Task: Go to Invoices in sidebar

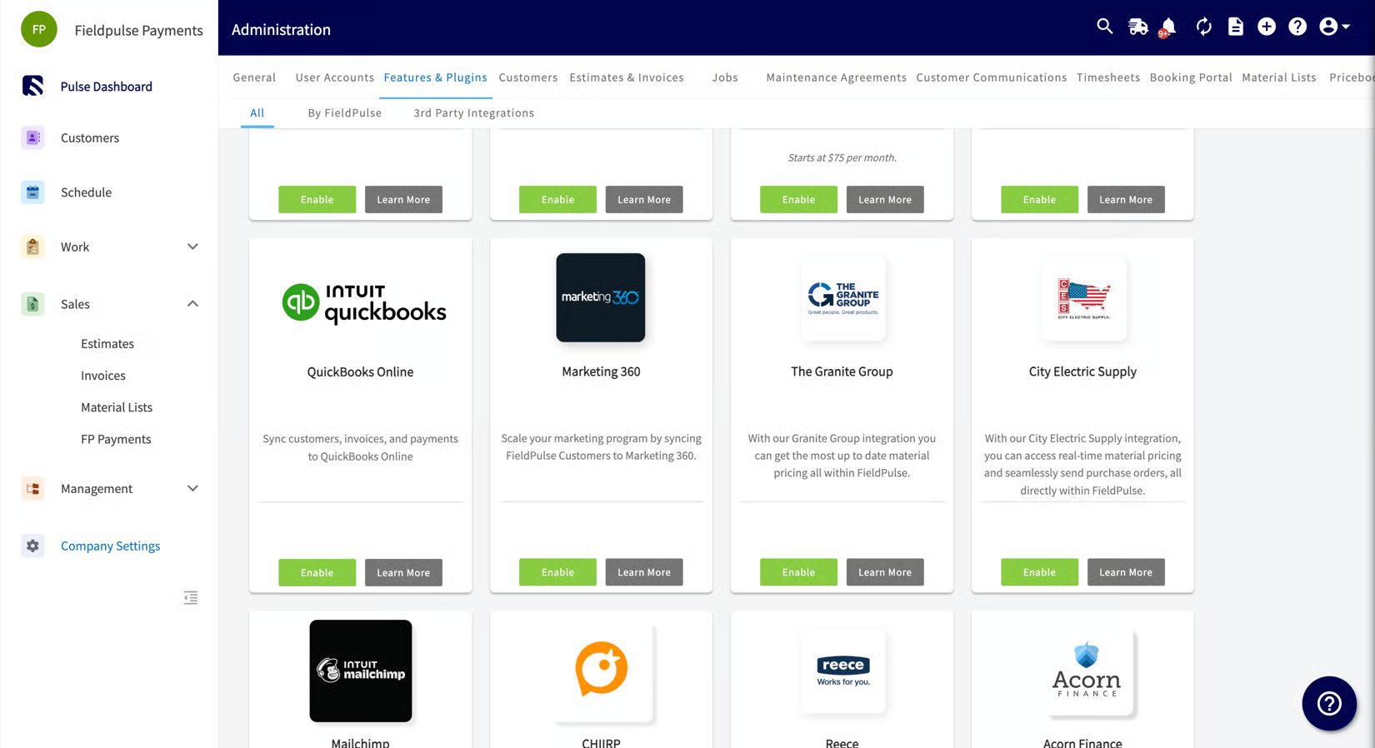Action: pos(103,376)
